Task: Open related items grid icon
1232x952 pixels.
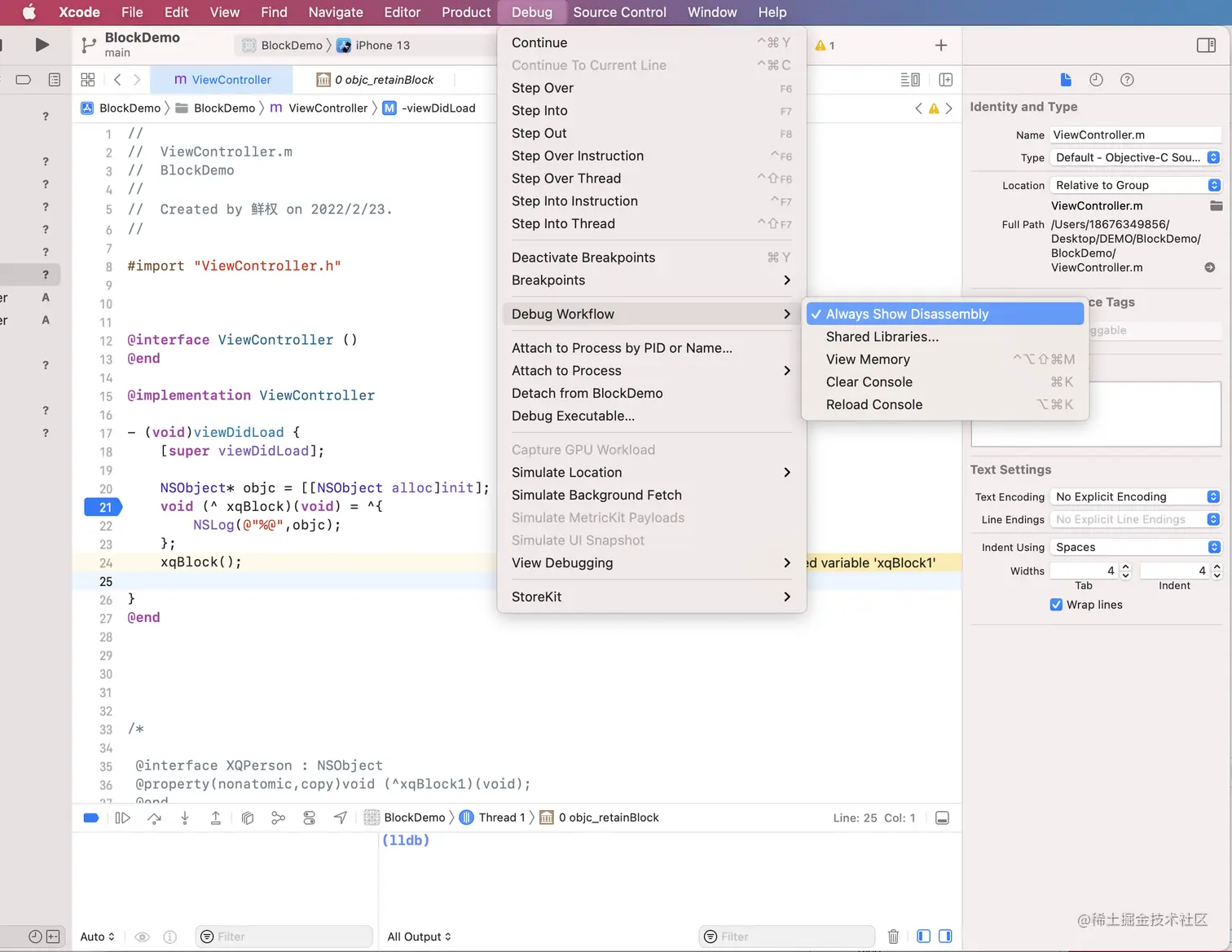Action: tap(88, 79)
